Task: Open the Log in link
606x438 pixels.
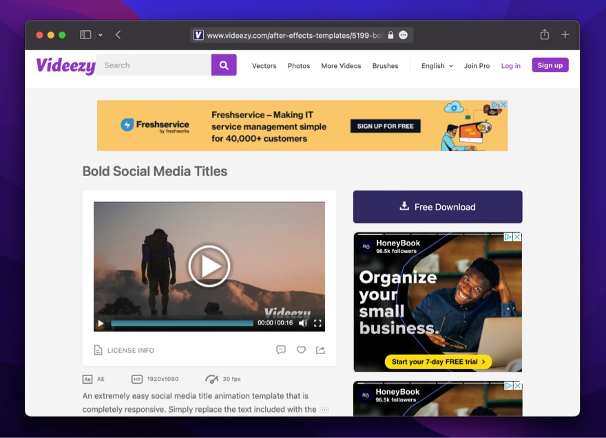Action: 510,65
